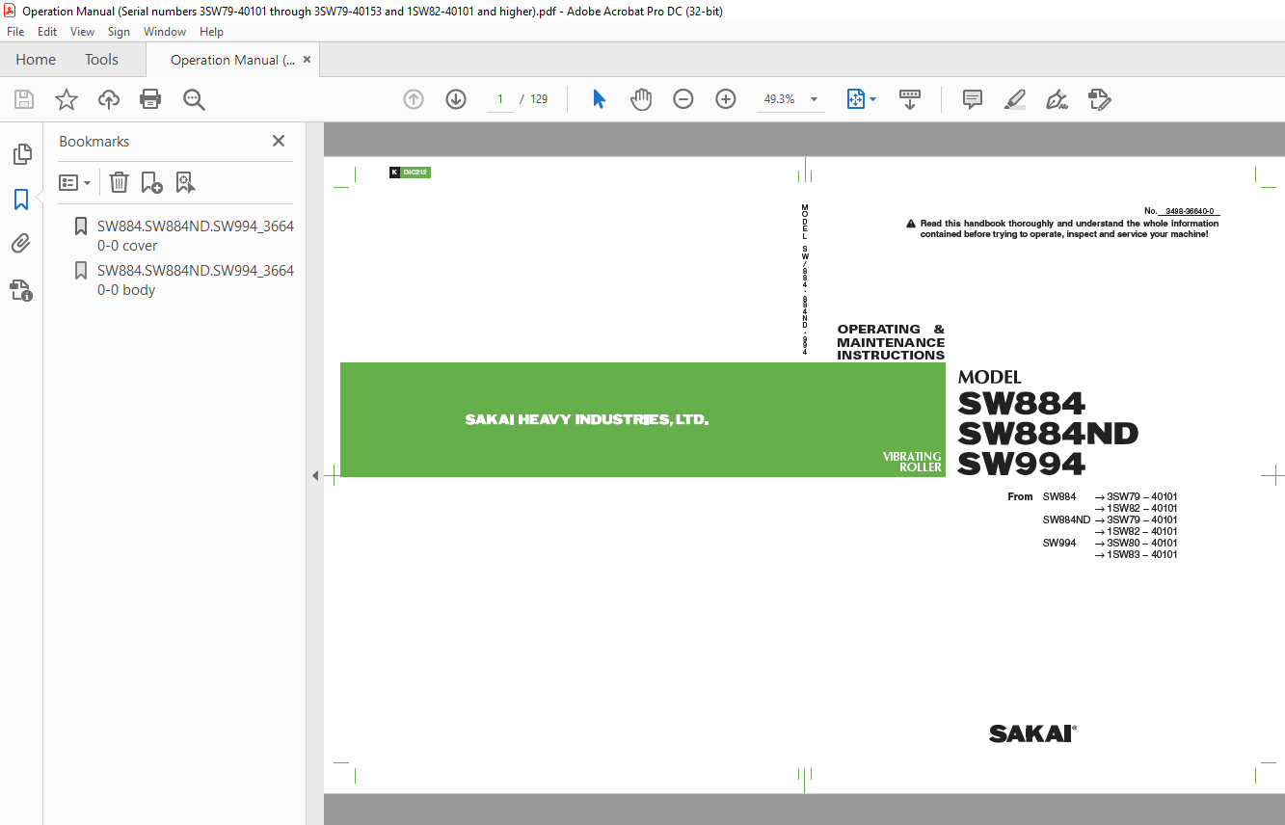Add a new bookmark
1285x825 pixels.
pyautogui.click(x=151, y=182)
